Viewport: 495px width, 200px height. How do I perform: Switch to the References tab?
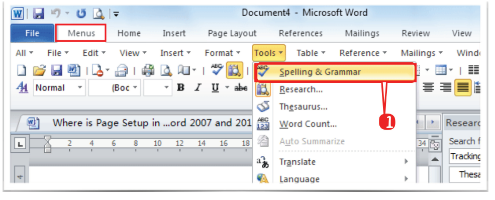(x=301, y=33)
